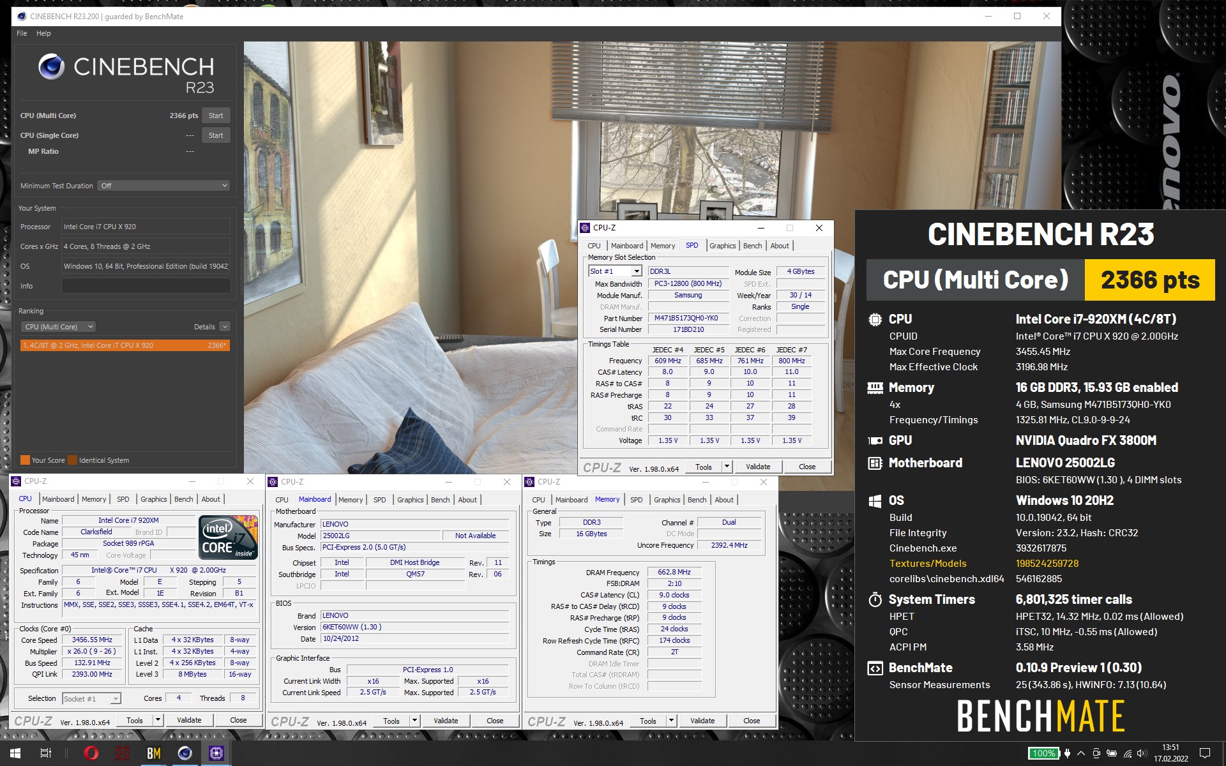The height and width of the screenshot is (766, 1226).
Task: Click the yellow 2366 pts score in BenchMate
Action: tap(1149, 280)
